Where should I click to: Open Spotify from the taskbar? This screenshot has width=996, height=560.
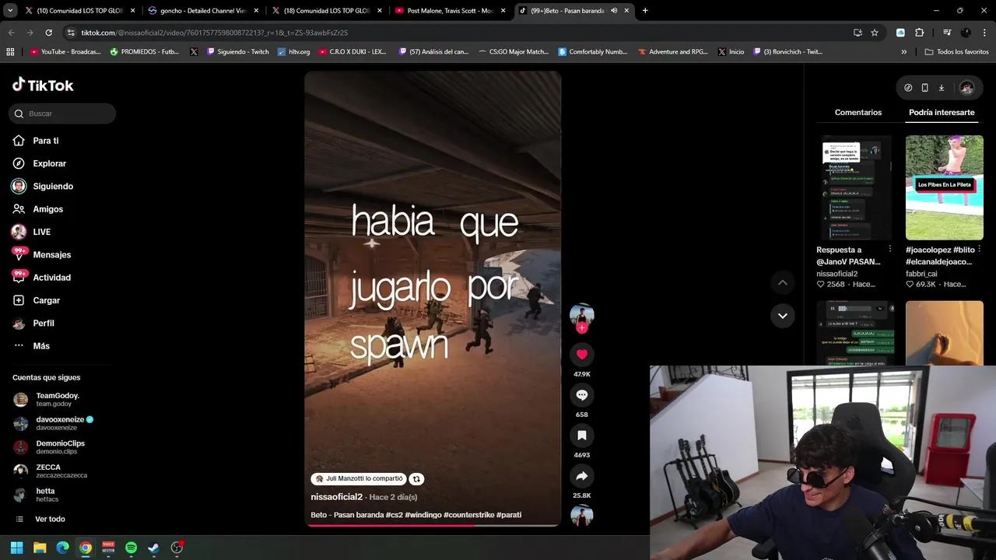pyautogui.click(x=131, y=548)
